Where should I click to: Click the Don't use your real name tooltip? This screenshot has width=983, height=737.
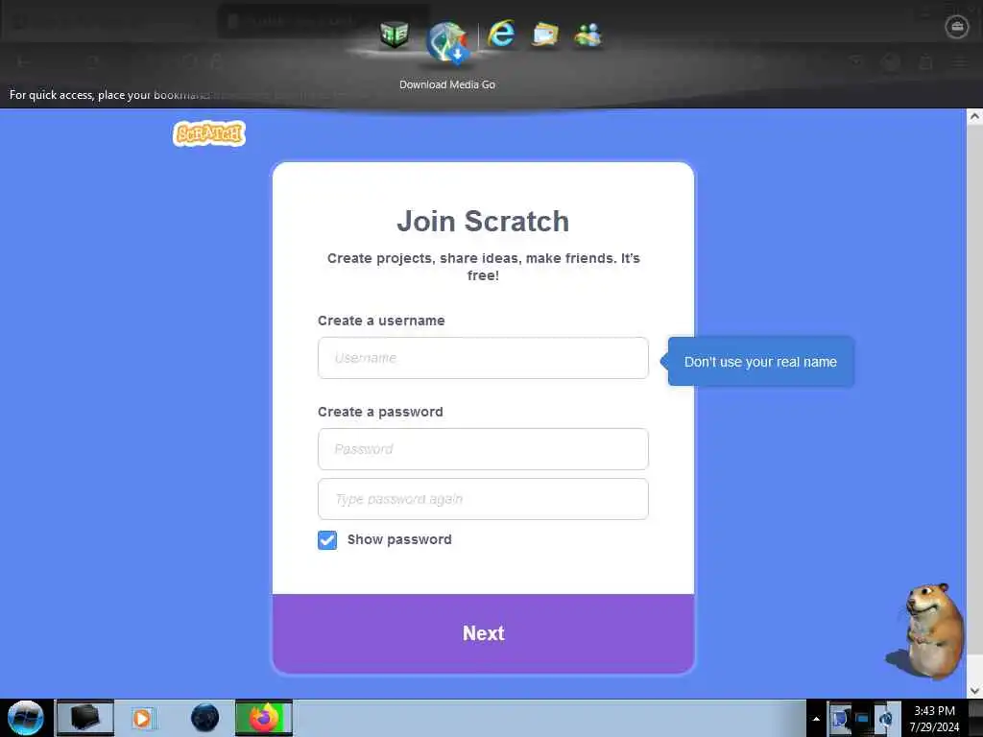(761, 362)
